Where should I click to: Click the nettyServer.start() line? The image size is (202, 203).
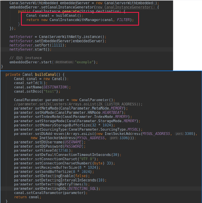coord(30,50)
